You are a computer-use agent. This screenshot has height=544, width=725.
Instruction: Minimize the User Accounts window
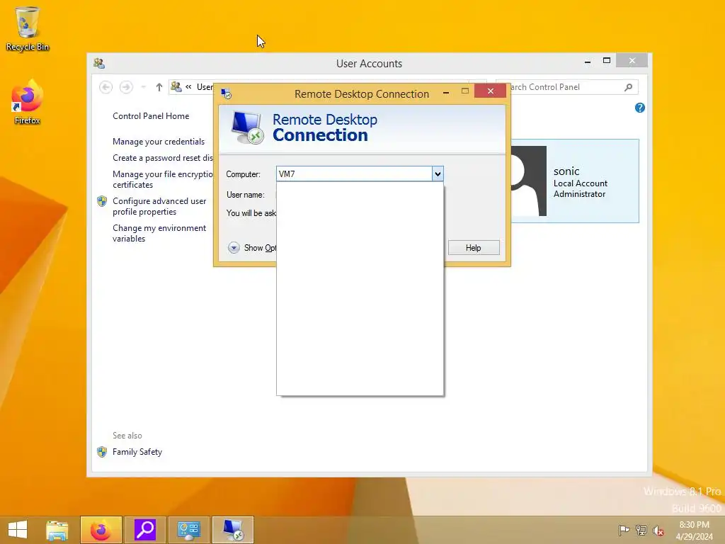click(588, 61)
